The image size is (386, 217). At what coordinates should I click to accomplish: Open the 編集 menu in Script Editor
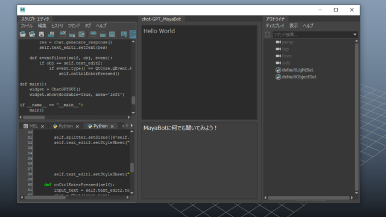coord(42,25)
